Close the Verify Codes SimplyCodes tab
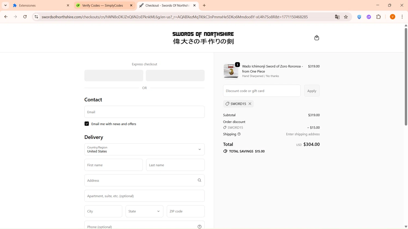408x229 pixels. (131, 5)
